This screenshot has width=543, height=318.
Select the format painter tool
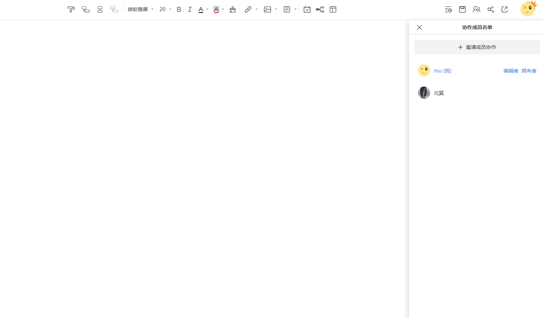click(71, 10)
